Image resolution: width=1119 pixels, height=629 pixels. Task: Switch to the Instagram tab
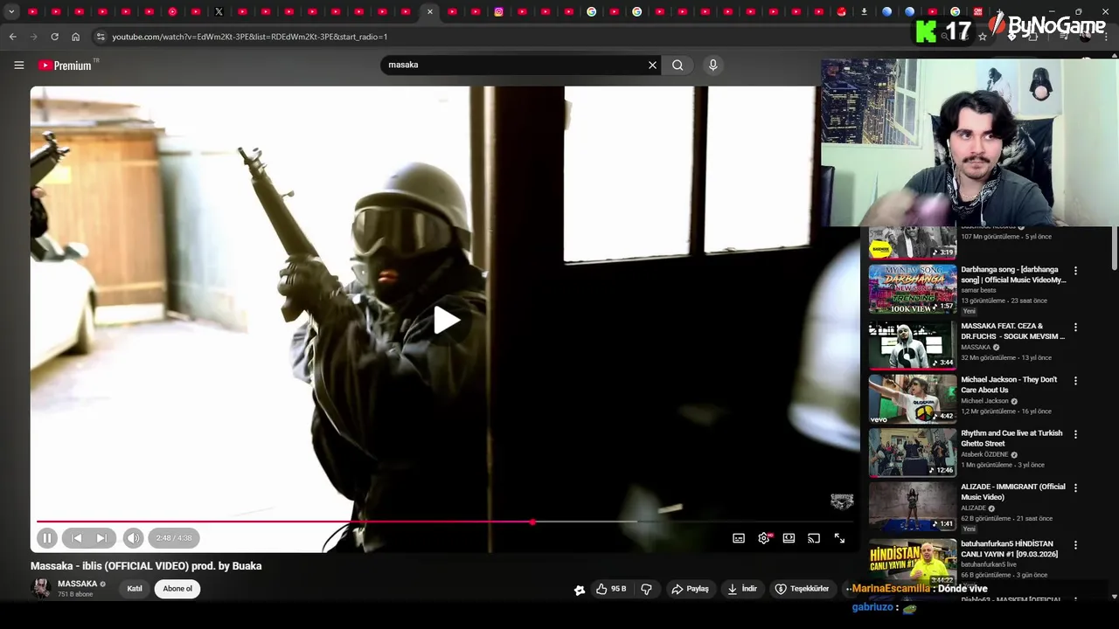click(498, 11)
